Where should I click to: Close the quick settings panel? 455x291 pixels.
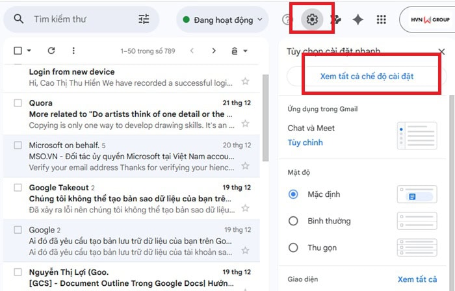441,52
